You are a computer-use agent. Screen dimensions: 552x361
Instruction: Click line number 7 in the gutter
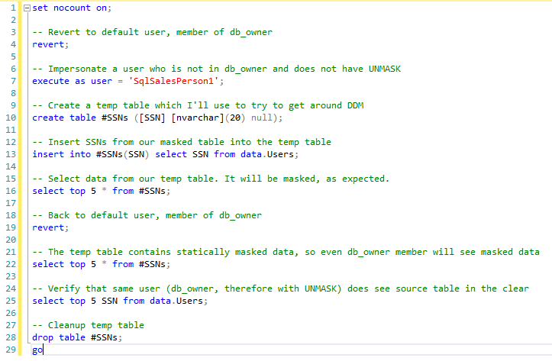pyautogui.click(x=14, y=81)
